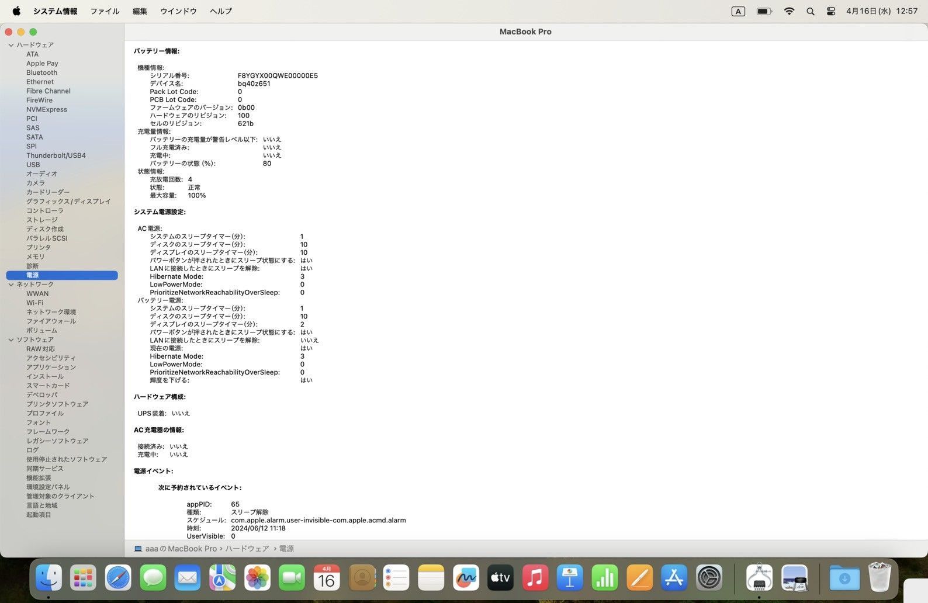The image size is (928, 603).
Task: Open the Apple TV app icon
Action: (x=501, y=578)
